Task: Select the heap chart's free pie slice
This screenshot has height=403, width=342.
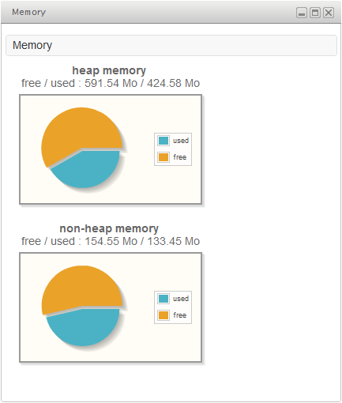Action: pos(77,129)
